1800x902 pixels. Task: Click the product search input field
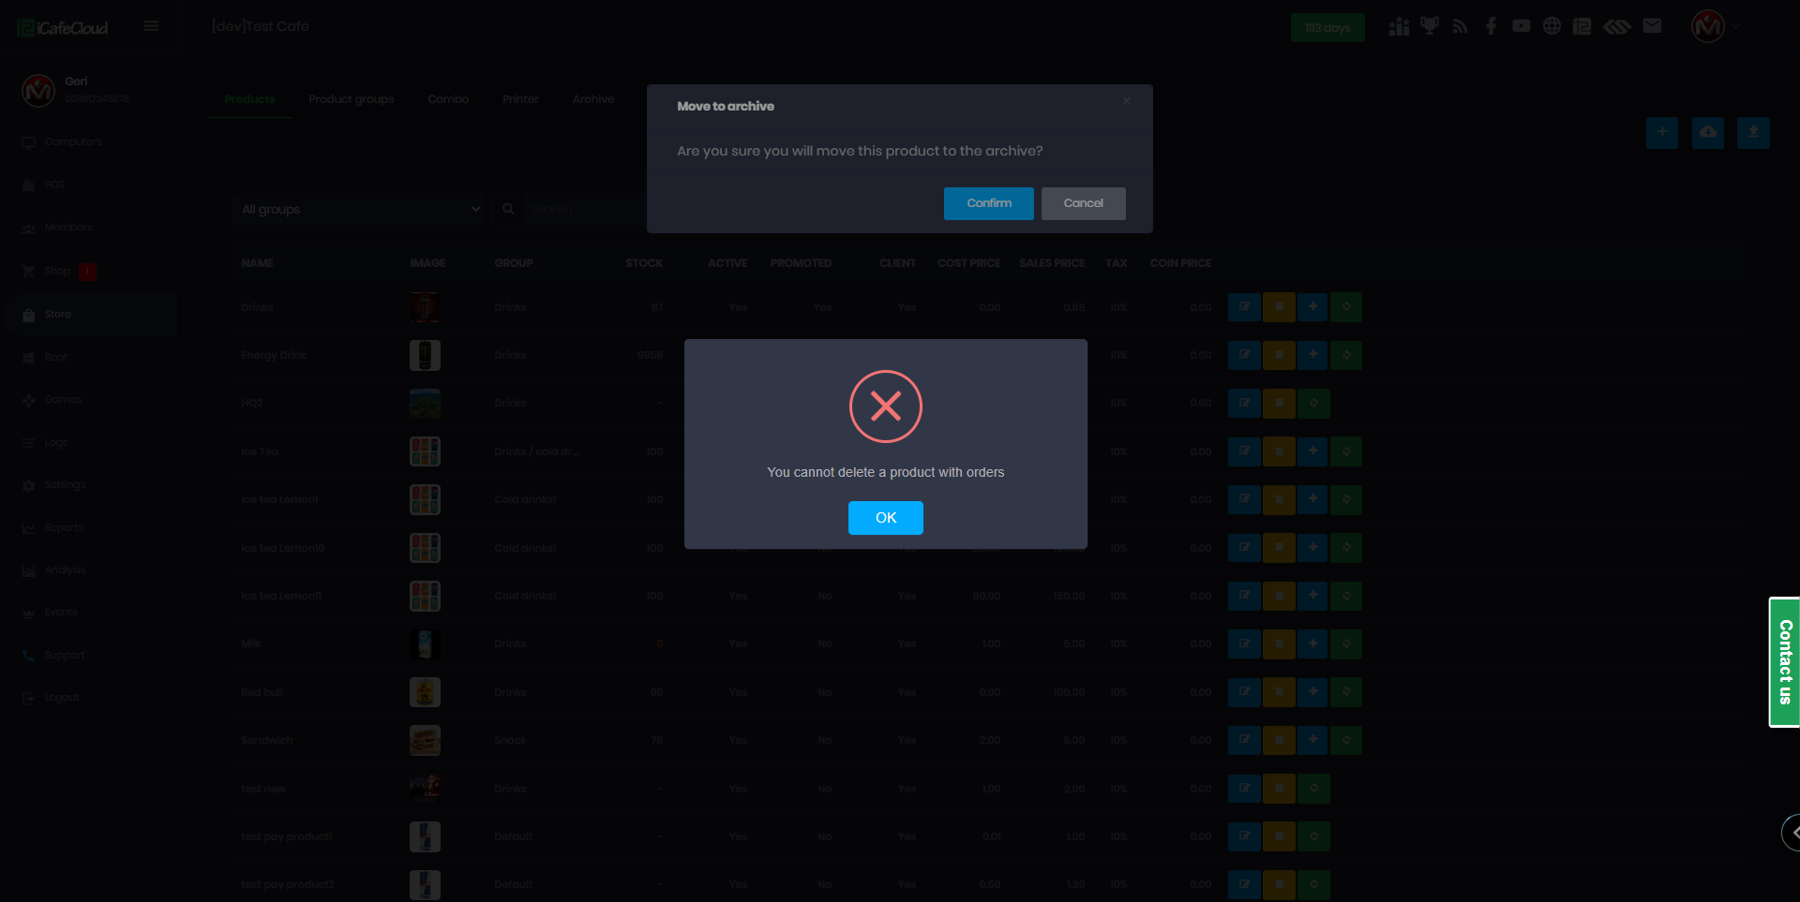[581, 209]
